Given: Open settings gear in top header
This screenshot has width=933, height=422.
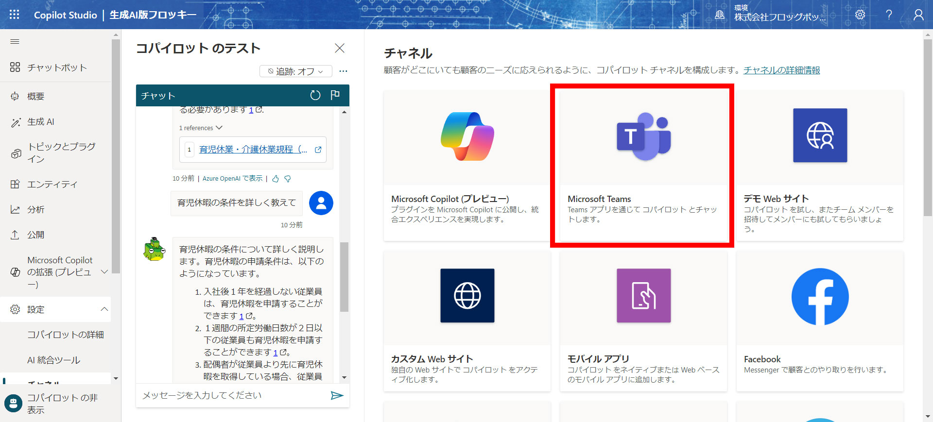Looking at the screenshot, I should tap(860, 15).
